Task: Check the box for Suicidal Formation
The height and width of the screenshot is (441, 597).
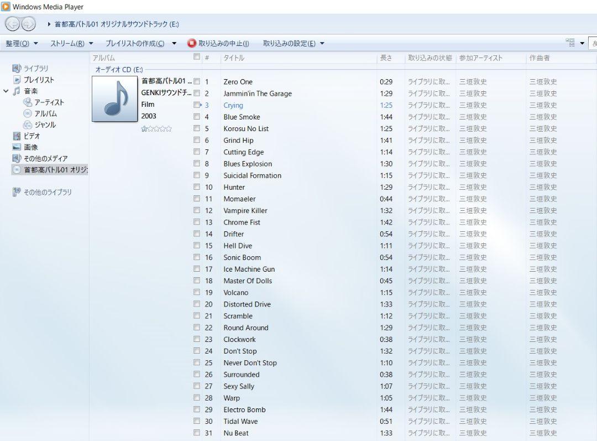Action: [196, 175]
